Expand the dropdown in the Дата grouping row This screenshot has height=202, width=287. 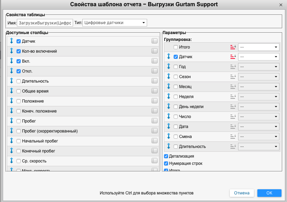click(x=258, y=127)
